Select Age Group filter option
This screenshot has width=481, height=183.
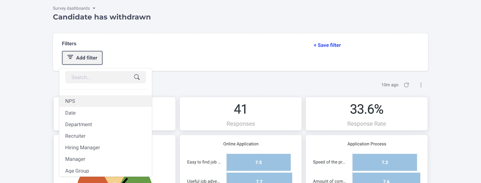(x=106, y=171)
